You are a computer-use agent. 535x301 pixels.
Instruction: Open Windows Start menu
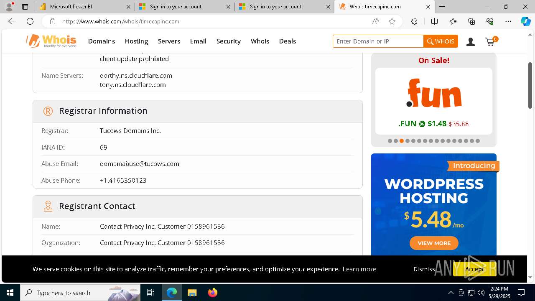tap(10, 293)
